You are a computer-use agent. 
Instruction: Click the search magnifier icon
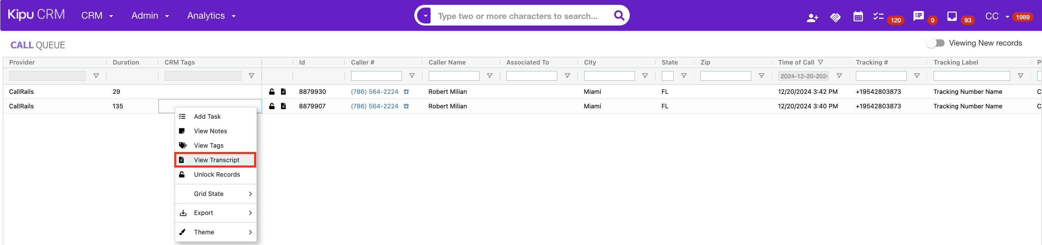[619, 16]
